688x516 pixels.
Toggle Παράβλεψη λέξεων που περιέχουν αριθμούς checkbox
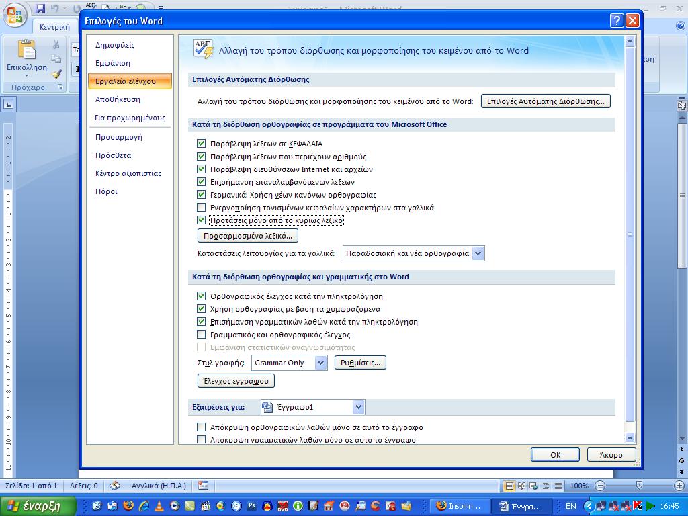pyautogui.click(x=201, y=156)
